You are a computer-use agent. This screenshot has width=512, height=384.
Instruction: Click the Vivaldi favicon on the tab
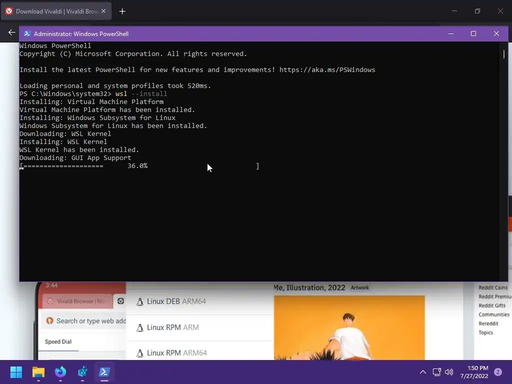pos(9,11)
